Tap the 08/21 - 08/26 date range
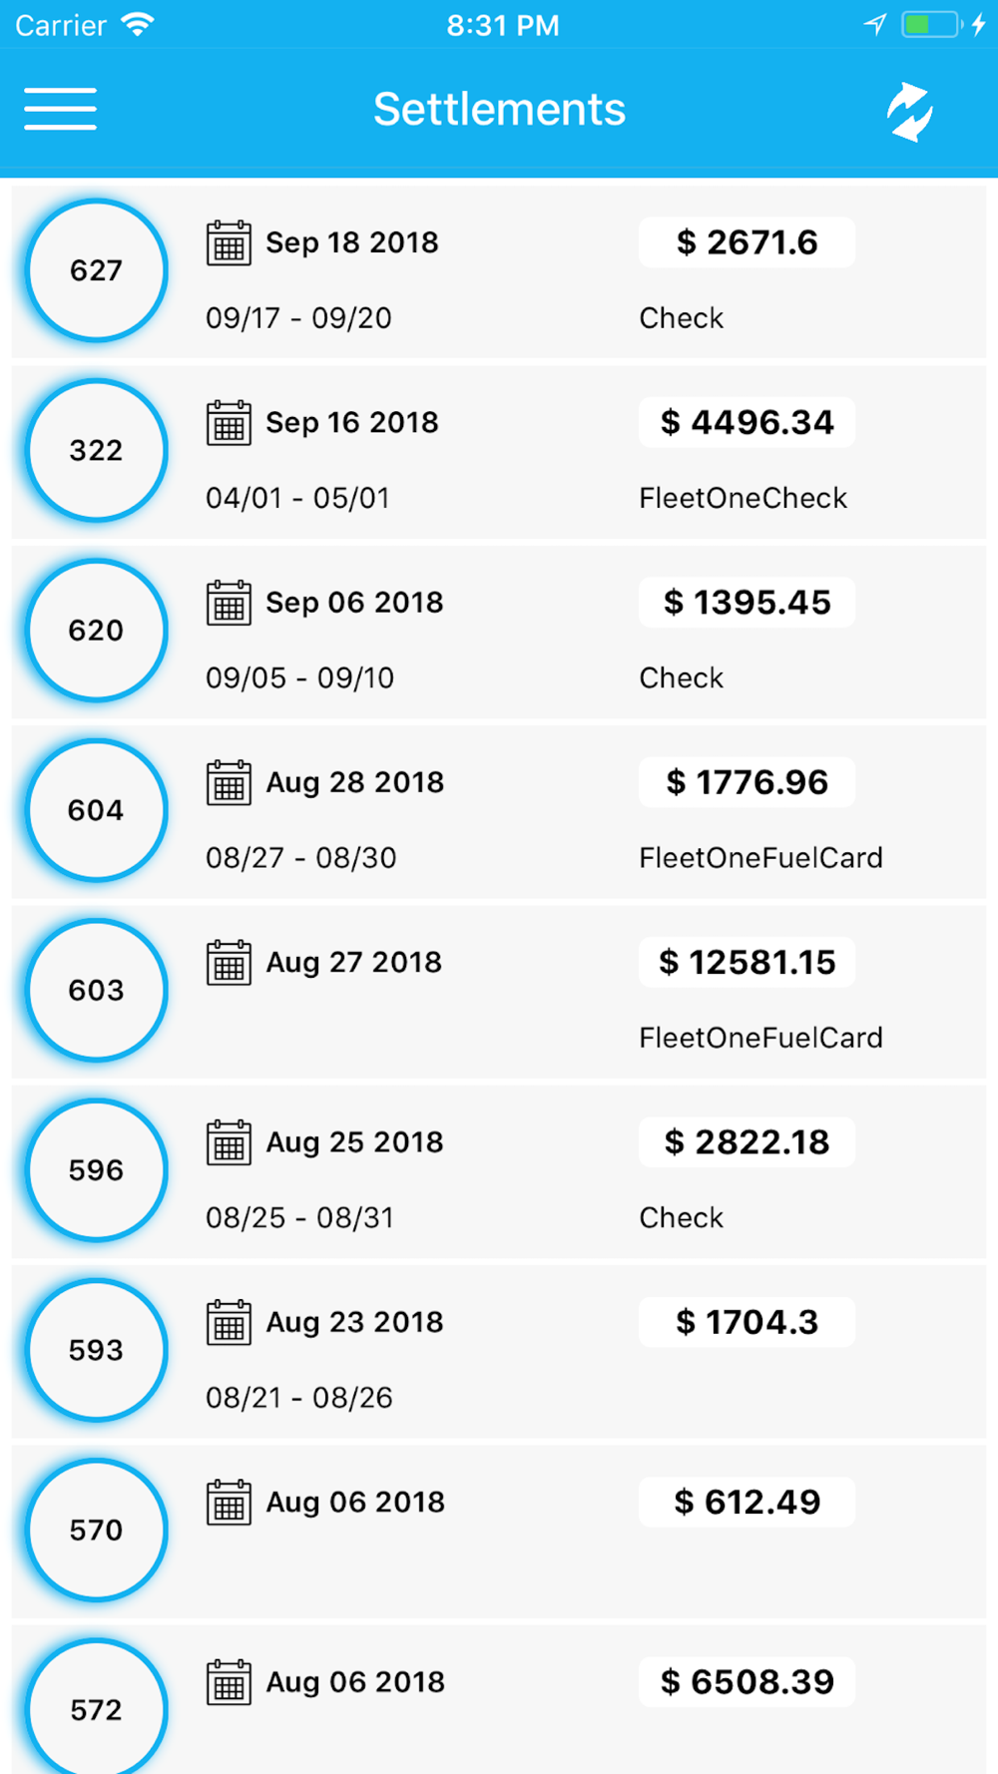 [x=298, y=1398]
